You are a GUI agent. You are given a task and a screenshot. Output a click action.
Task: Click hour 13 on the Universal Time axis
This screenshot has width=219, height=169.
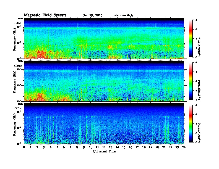(111, 147)
